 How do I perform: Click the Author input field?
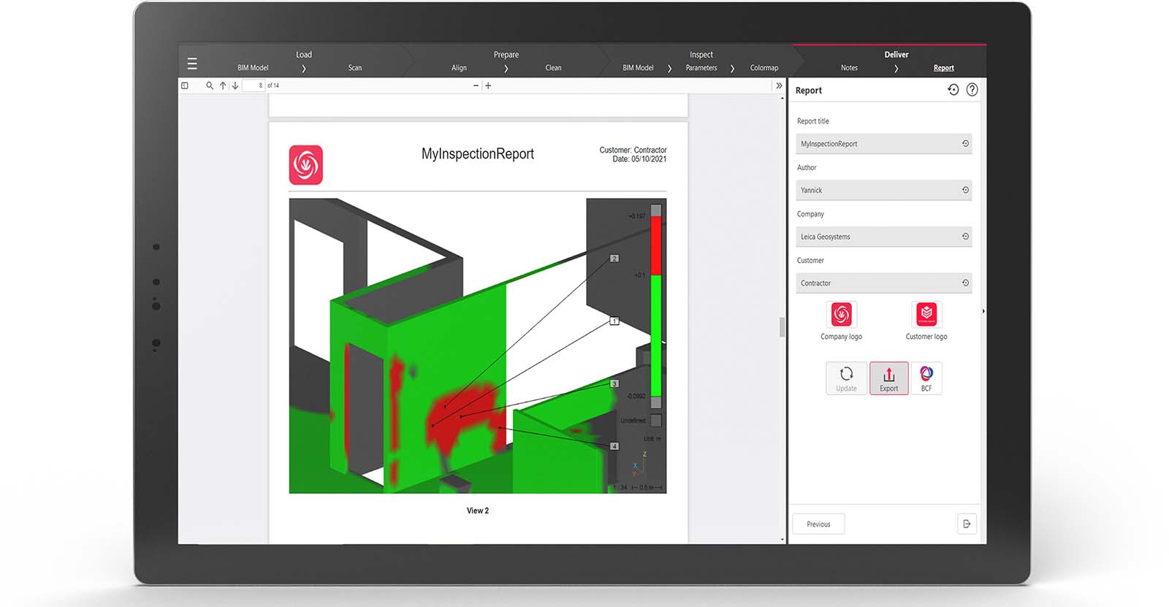877,190
